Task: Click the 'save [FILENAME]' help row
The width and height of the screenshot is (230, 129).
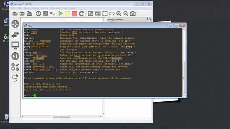Action: pos(73,58)
